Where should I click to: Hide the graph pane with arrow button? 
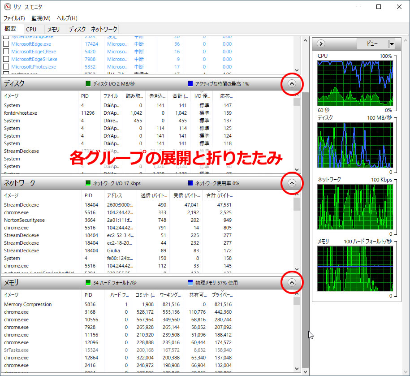coord(321,43)
